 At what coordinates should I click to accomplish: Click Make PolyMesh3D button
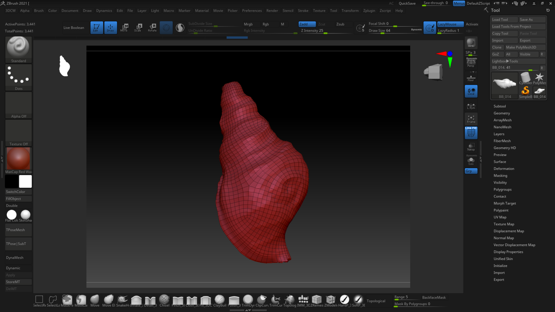[525, 47]
